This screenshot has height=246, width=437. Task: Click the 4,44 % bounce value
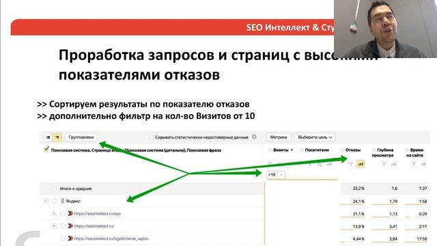point(358,239)
